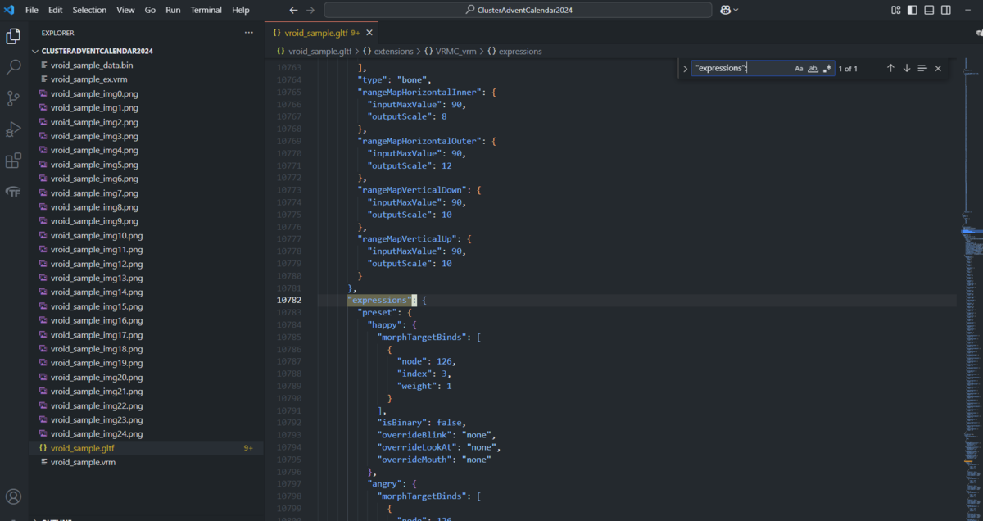Toggle Match Case in find widget
This screenshot has height=521, width=983.
tap(799, 69)
